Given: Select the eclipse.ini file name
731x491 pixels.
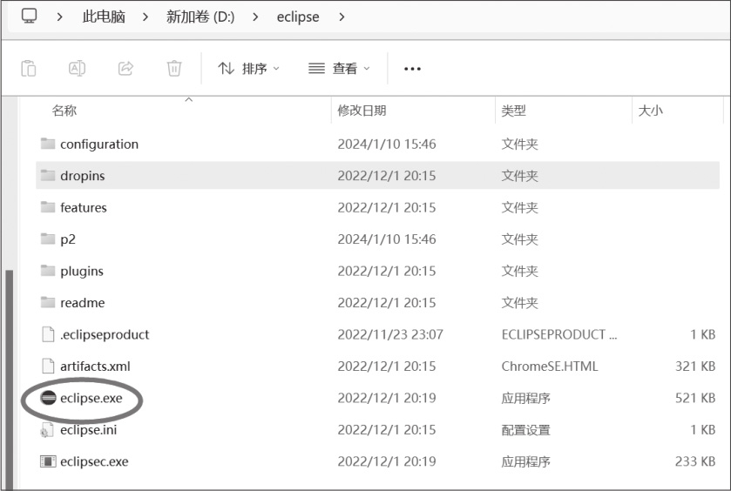Looking at the screenshot, I should click(x=89, y=430).
